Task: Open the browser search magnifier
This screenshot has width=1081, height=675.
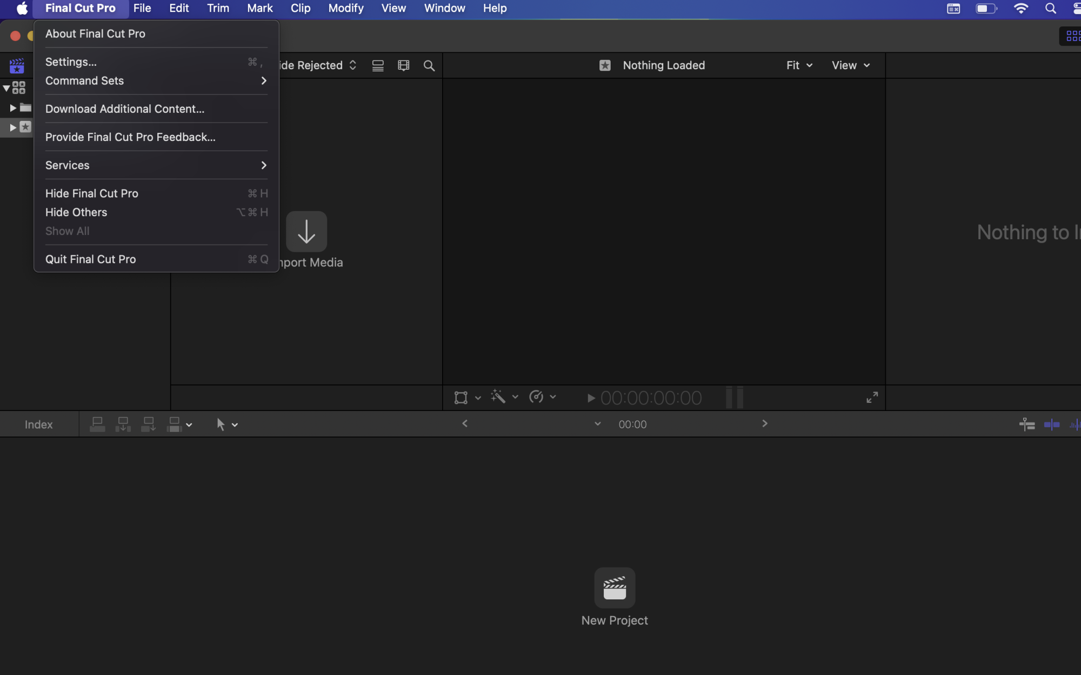Action: pyautogui.click(x=429, y=65)
